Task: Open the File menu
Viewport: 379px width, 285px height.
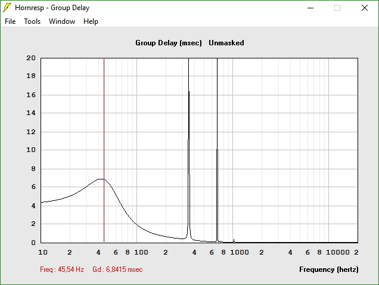Action: 10,21
